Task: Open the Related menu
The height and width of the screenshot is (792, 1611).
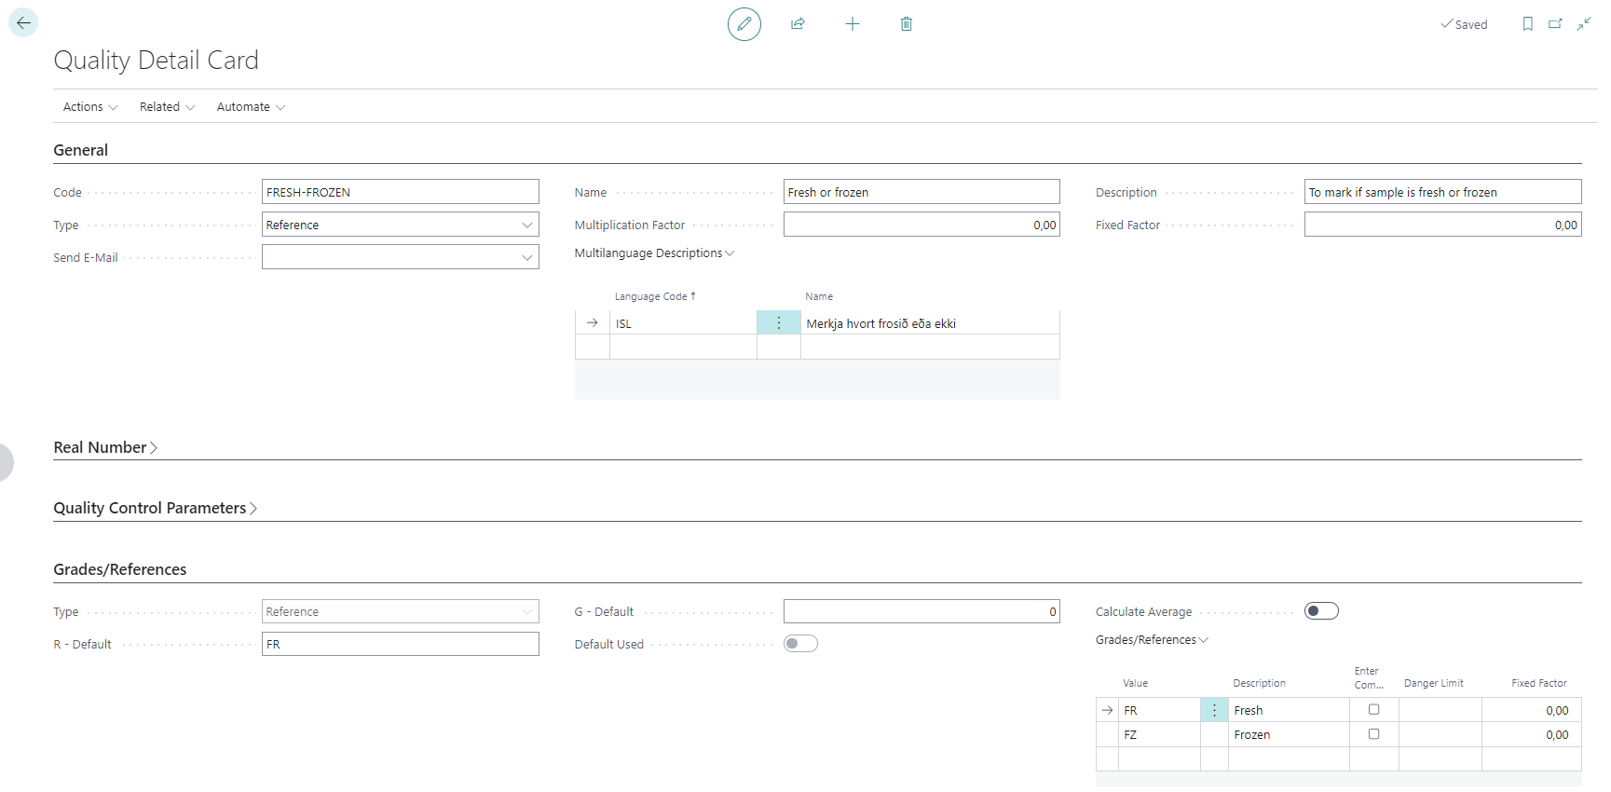Action: tap(167, 107)
